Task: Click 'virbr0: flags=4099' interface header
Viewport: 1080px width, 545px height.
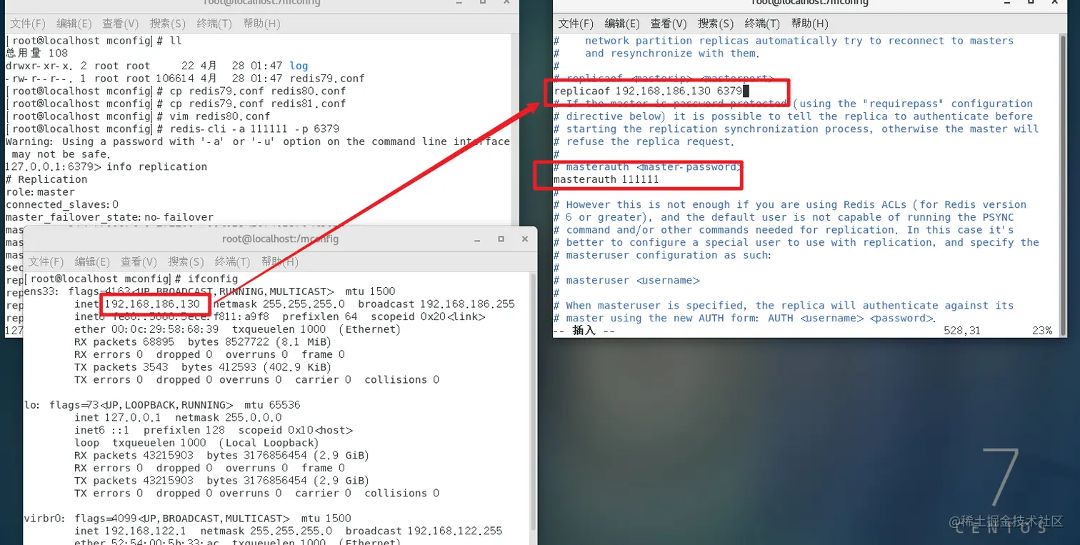Action: click(x=81, y=519)
